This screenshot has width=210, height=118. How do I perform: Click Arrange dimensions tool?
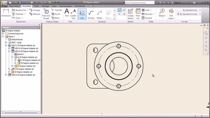34,10
